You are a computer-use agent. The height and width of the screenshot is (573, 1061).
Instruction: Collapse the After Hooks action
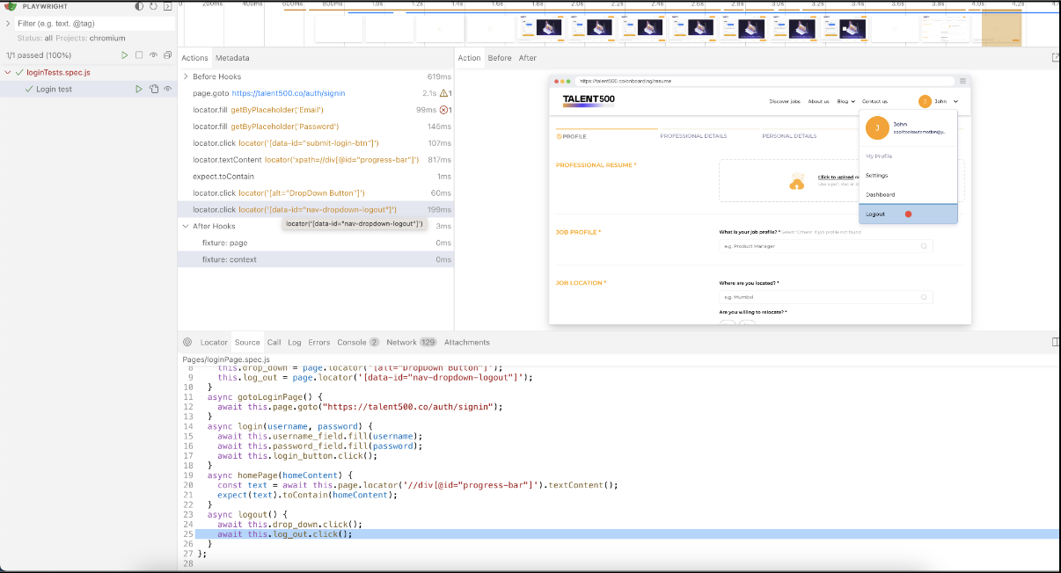click(x=186, y=227)
